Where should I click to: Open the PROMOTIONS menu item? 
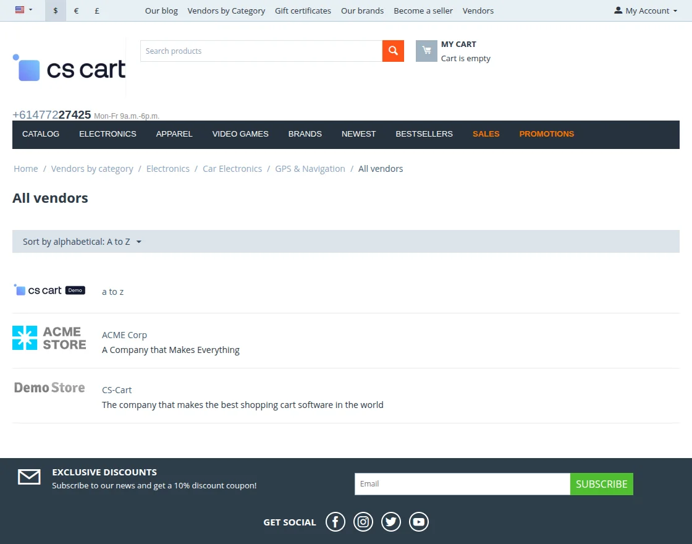click(546, 134)
